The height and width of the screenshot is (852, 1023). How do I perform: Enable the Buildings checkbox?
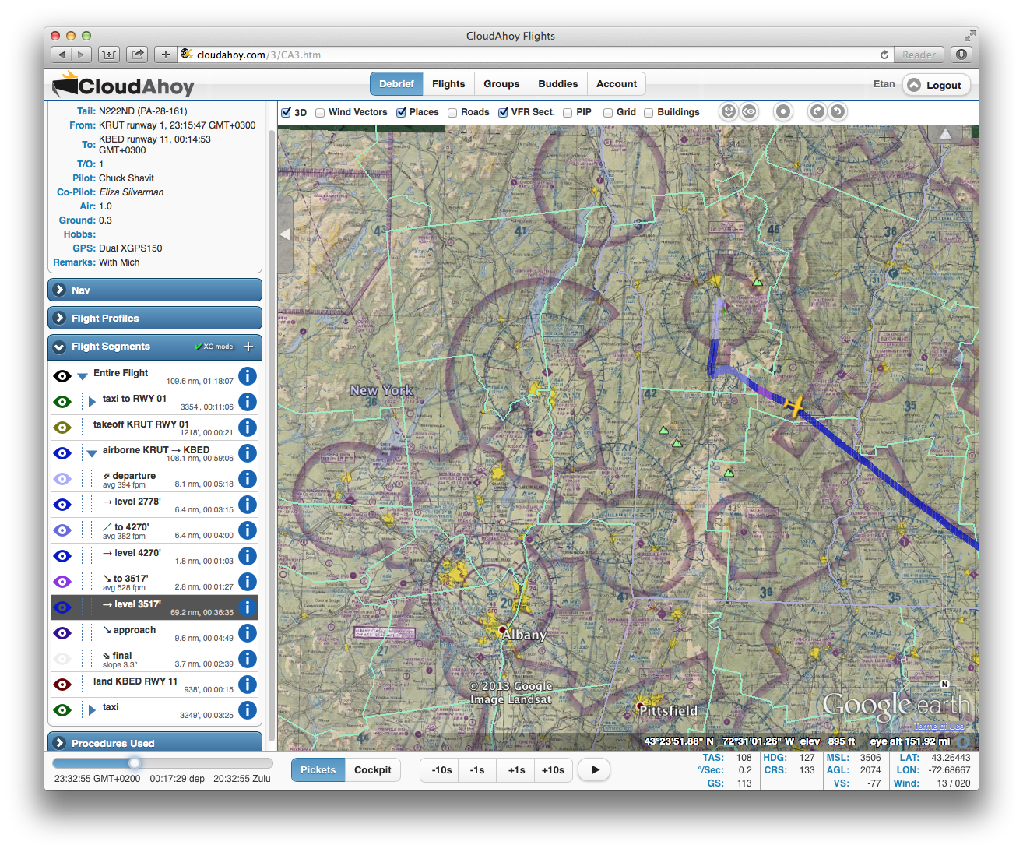click(649, 113)
